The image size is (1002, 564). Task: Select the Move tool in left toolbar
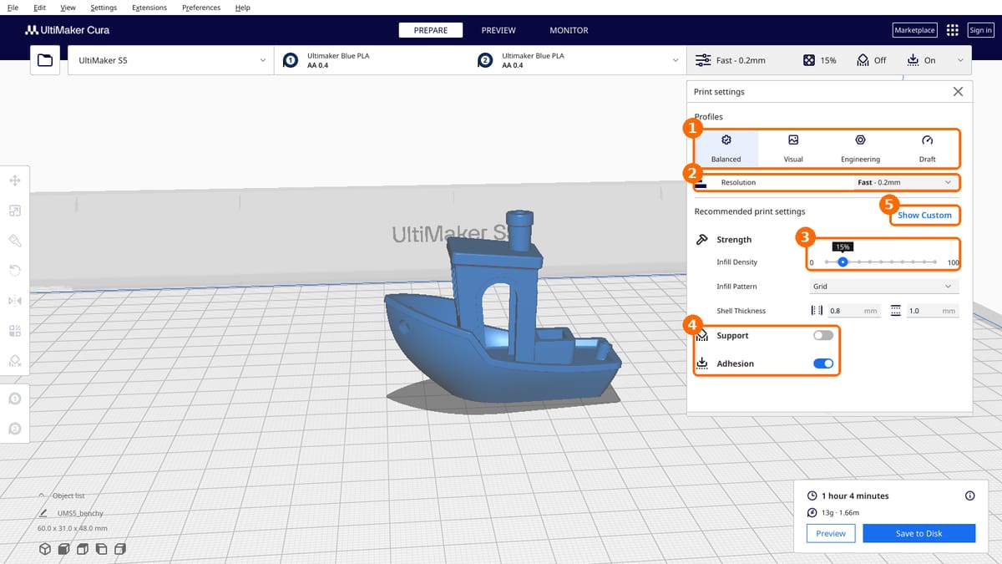(14, 180)
